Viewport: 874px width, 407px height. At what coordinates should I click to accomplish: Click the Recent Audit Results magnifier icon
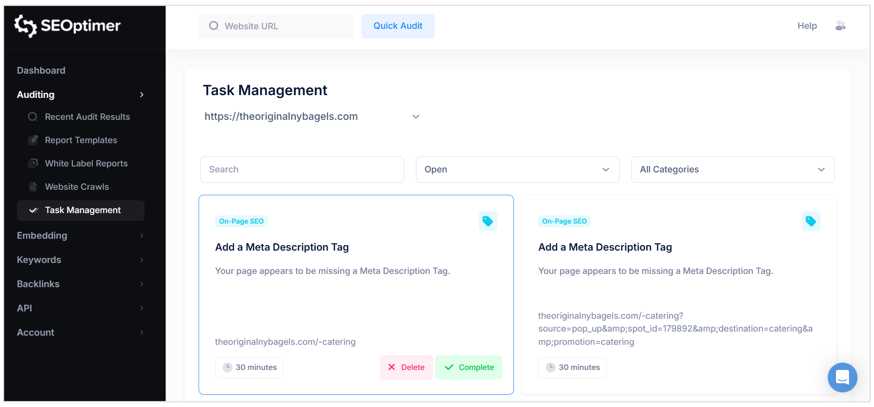(x=32, y=117)
